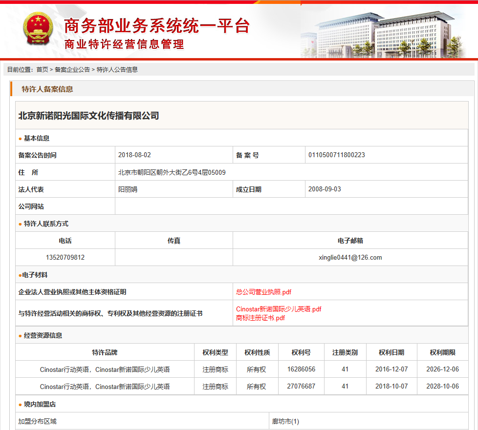Open 总公司营业执照.pdf attachment

pos(264,292)
